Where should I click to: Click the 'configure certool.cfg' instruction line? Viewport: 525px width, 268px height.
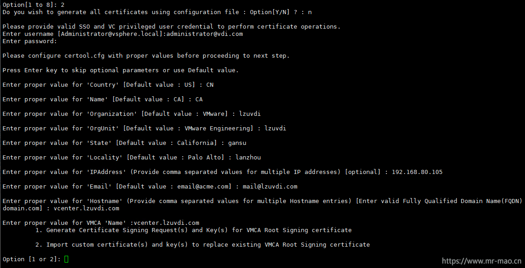[x=146, y=55]
